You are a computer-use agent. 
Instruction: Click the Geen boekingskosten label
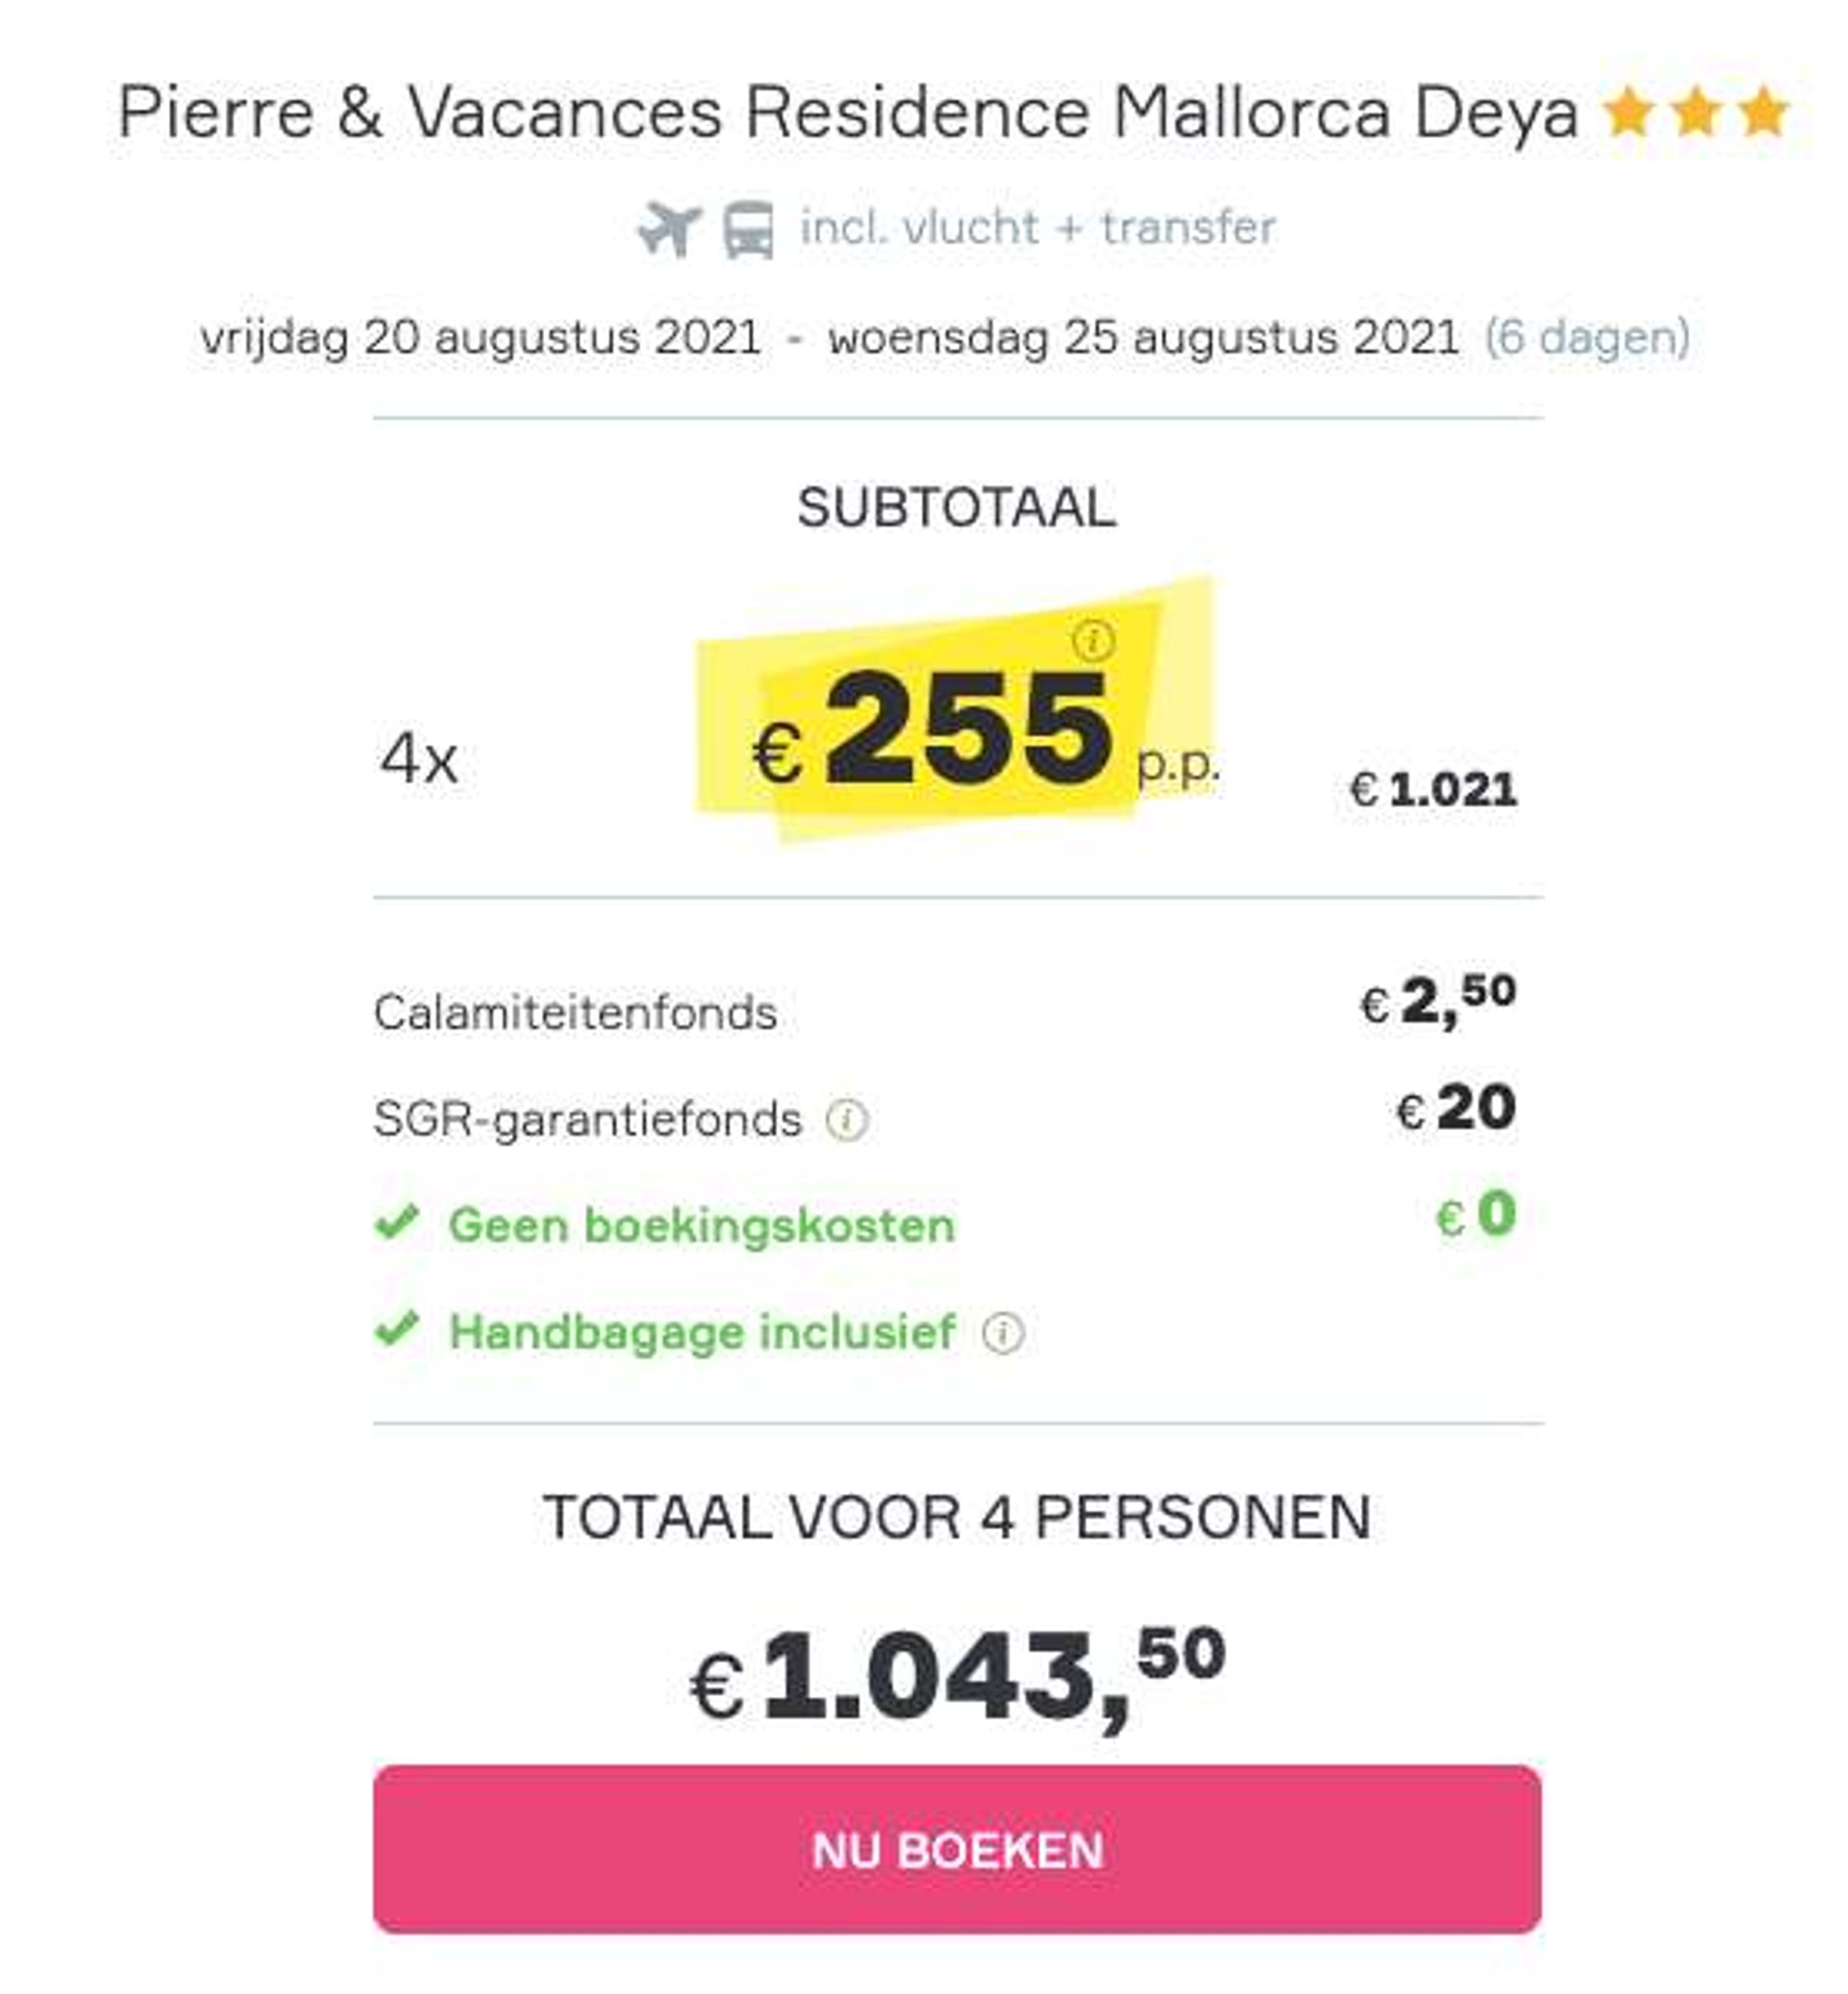coord(702,1225)
